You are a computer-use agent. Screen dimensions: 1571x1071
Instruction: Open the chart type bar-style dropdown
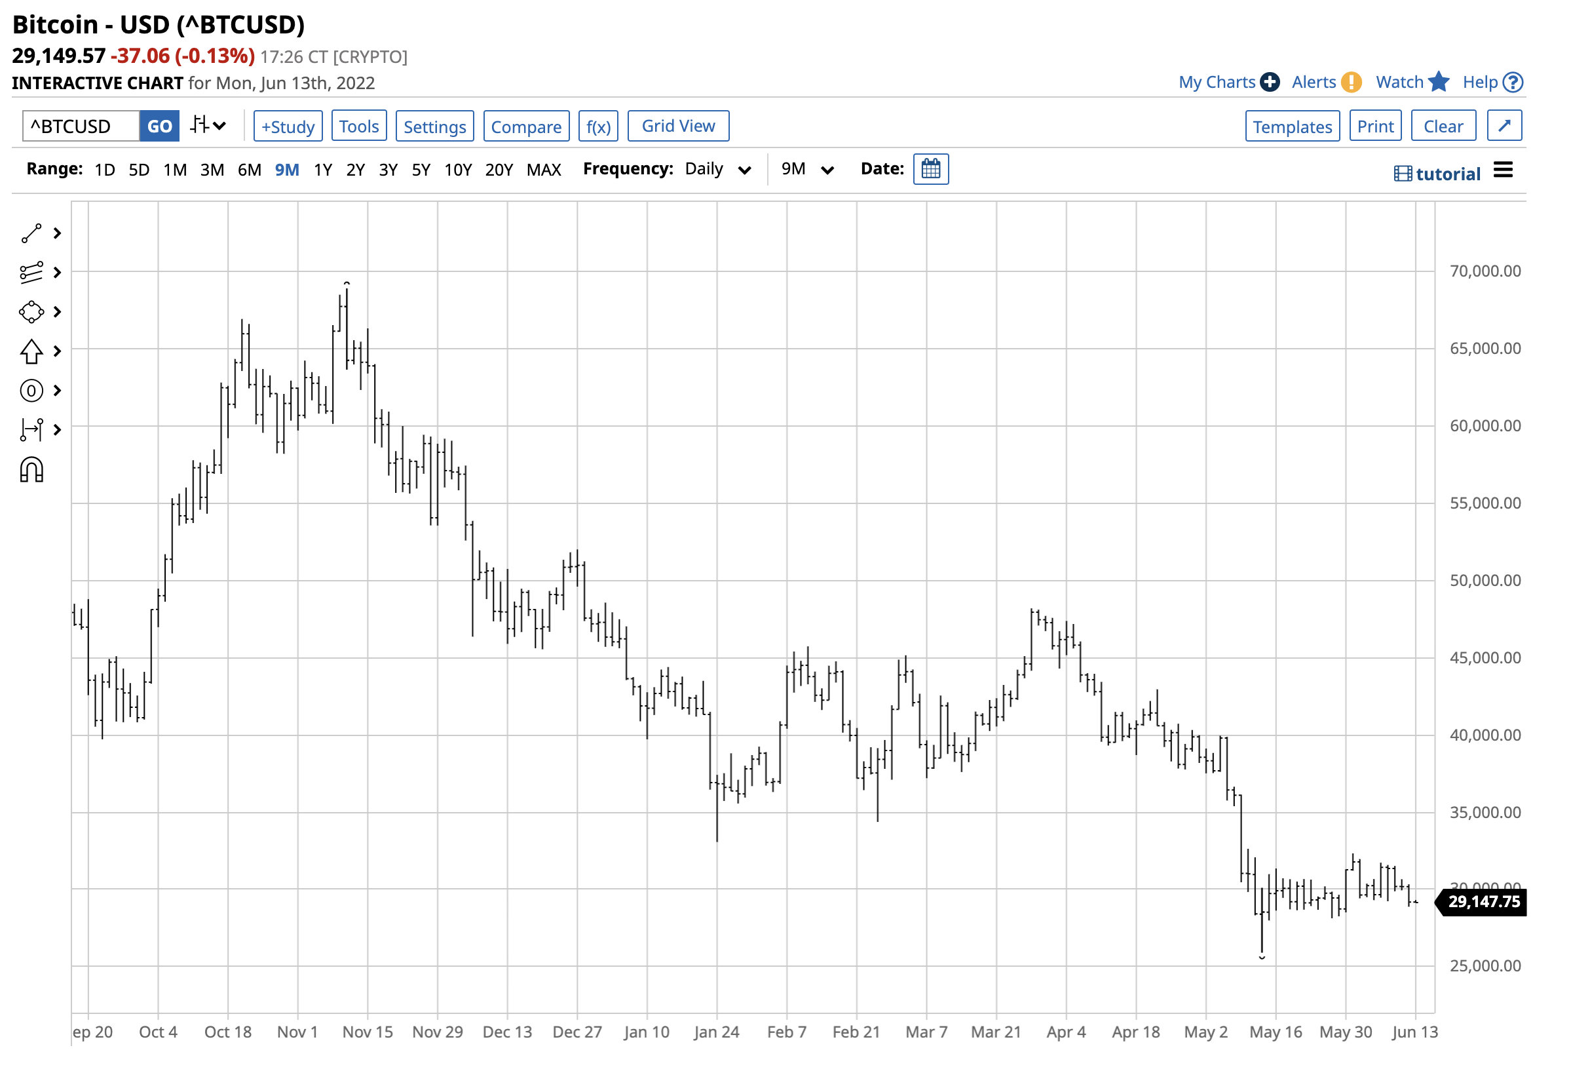(x=208, y=126)
